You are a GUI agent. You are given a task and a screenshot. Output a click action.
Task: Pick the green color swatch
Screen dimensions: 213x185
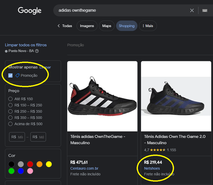pyautogui.click(x=12, y=171)
